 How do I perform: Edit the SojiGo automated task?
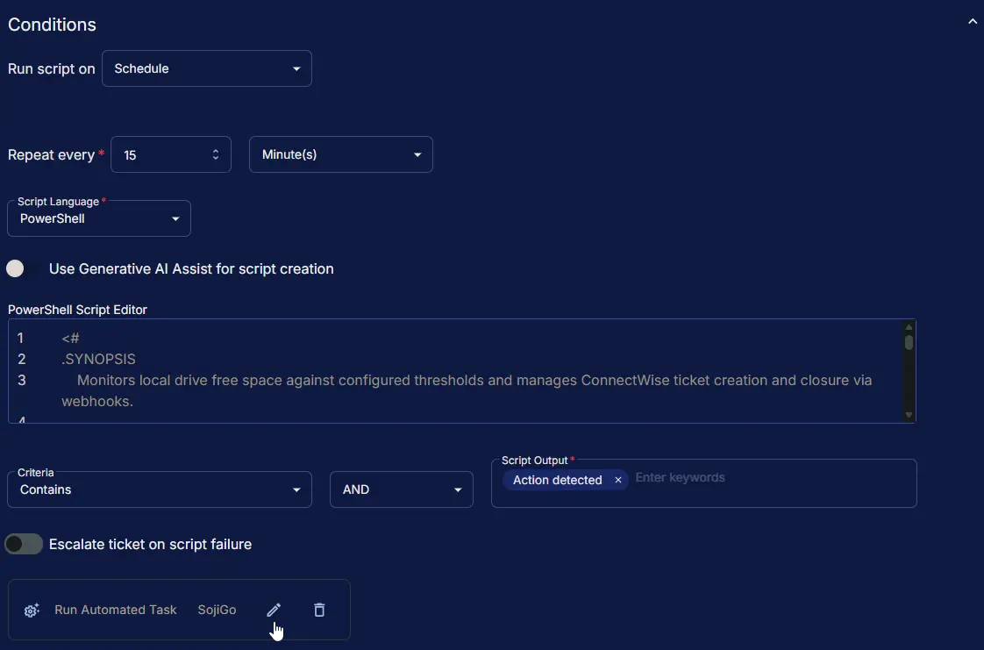pos(274,610)
